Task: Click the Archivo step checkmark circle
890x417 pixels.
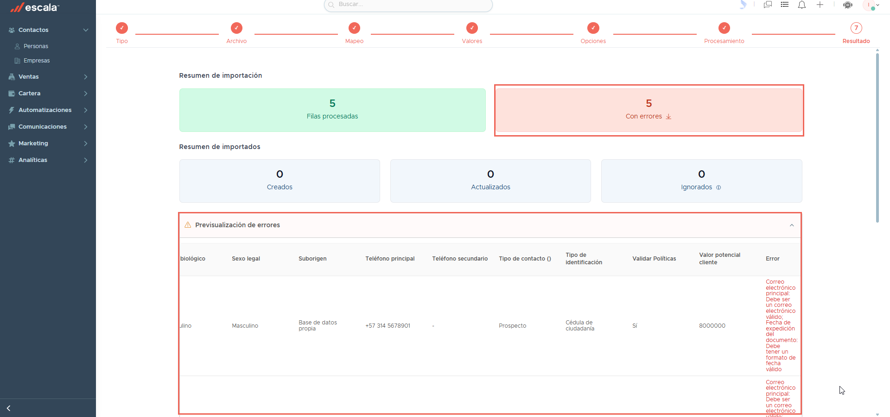Action: (236, 28)
